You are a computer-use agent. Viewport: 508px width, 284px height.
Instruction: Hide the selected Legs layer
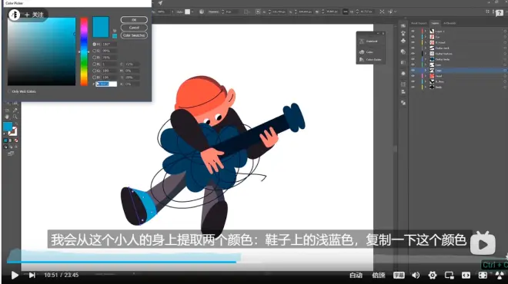(413, 70)
